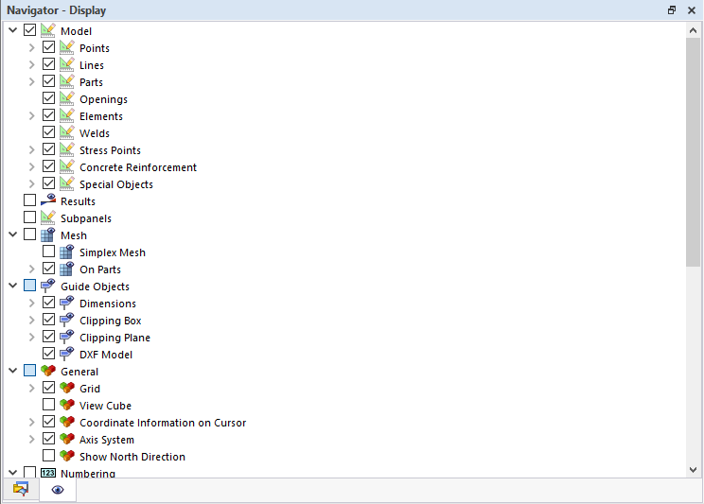
Task: Expand the Lines node
Action: tap(31, 64)
